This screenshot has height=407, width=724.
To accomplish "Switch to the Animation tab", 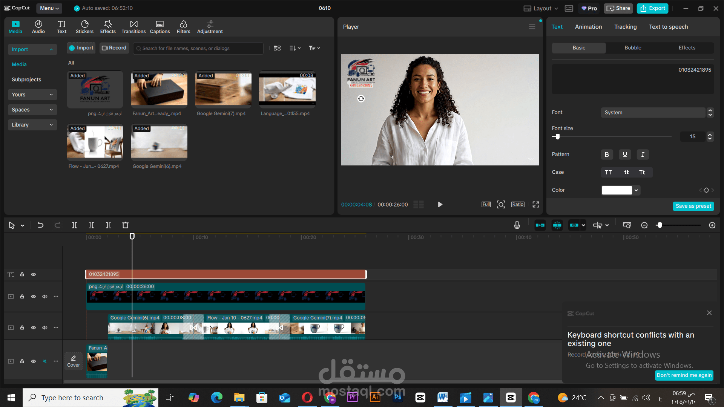I will (x=588, y=27).
